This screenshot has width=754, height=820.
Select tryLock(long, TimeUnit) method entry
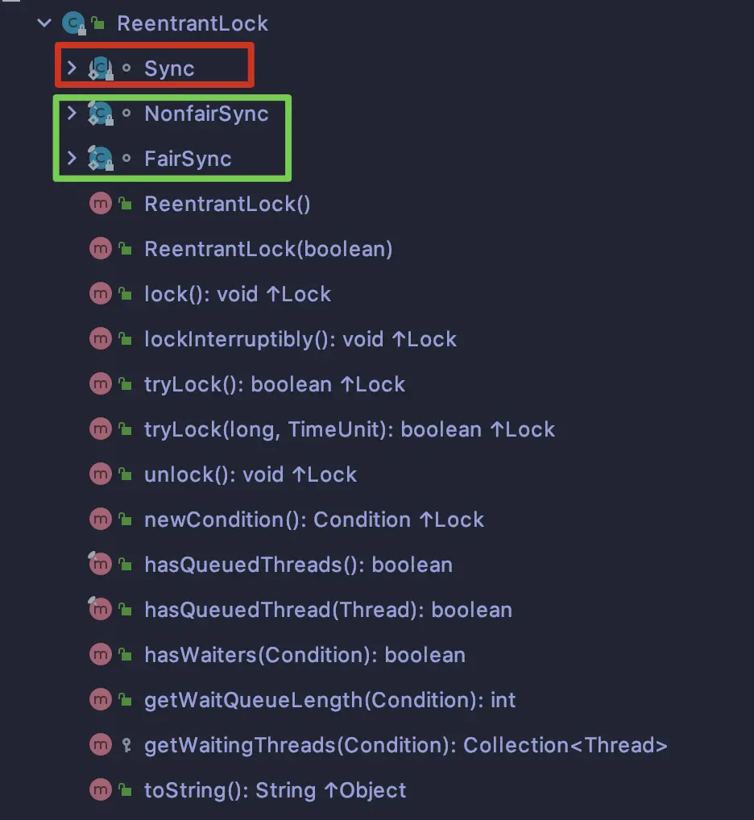(x=350, y=429)
